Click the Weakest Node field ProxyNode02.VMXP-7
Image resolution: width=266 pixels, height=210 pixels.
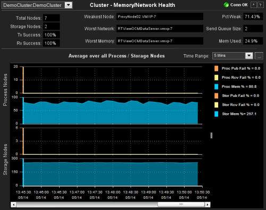(160, 16)
